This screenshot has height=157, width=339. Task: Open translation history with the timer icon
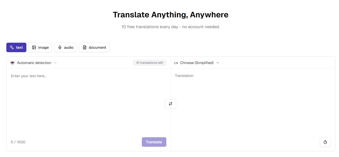(x=325, y=142)
